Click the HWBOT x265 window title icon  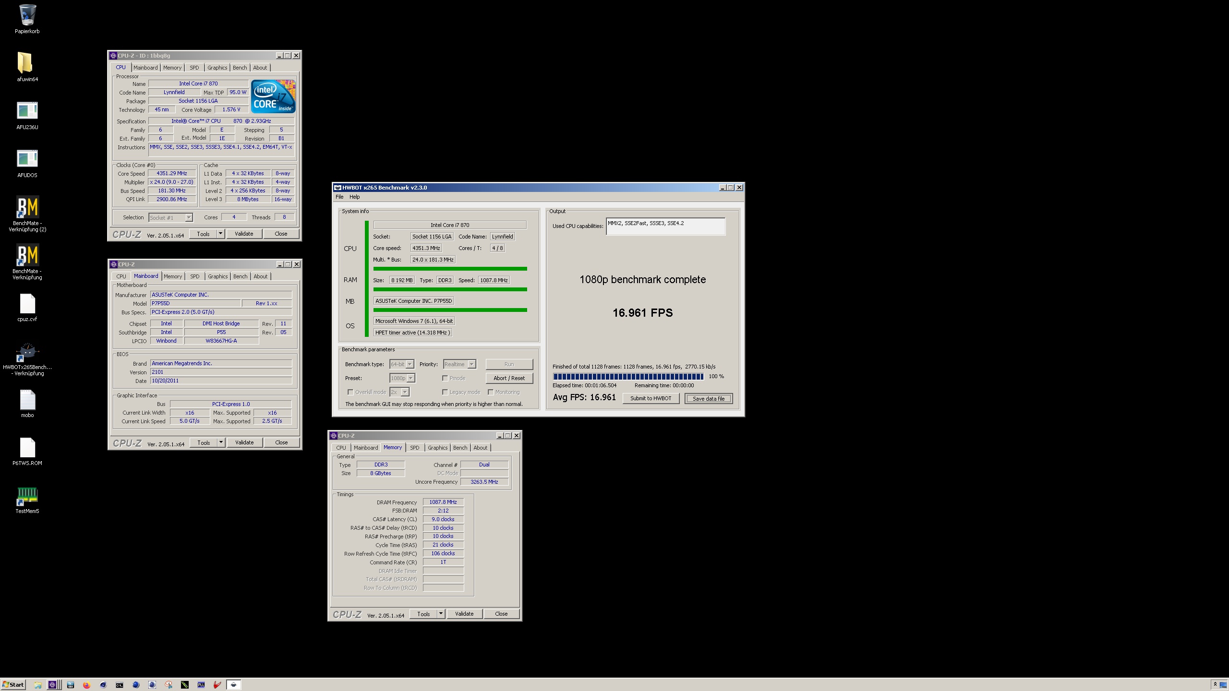coord(337,188)
